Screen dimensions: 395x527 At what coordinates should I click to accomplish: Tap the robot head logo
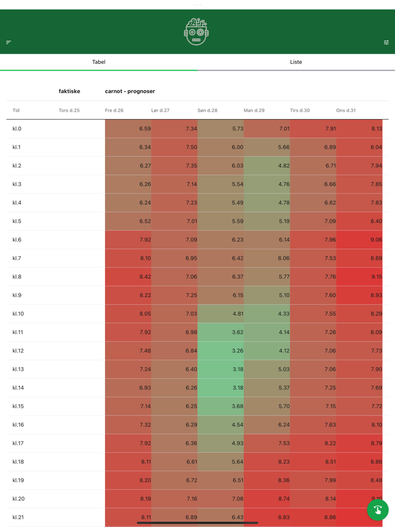196,32
